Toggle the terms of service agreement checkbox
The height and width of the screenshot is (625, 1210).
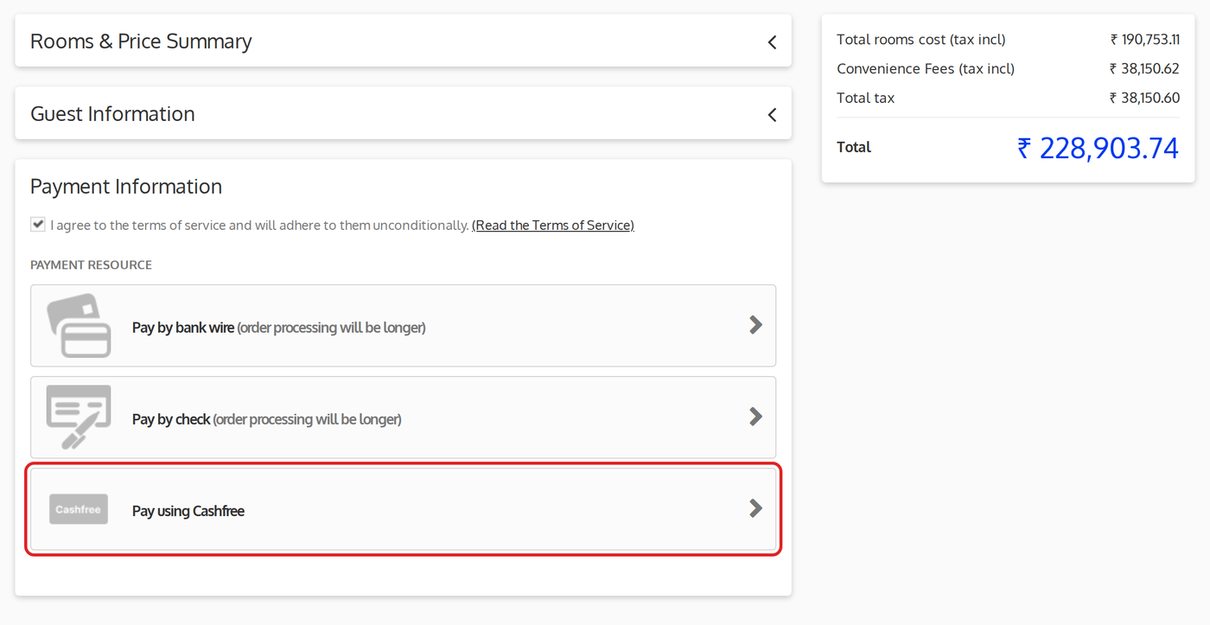38,225
